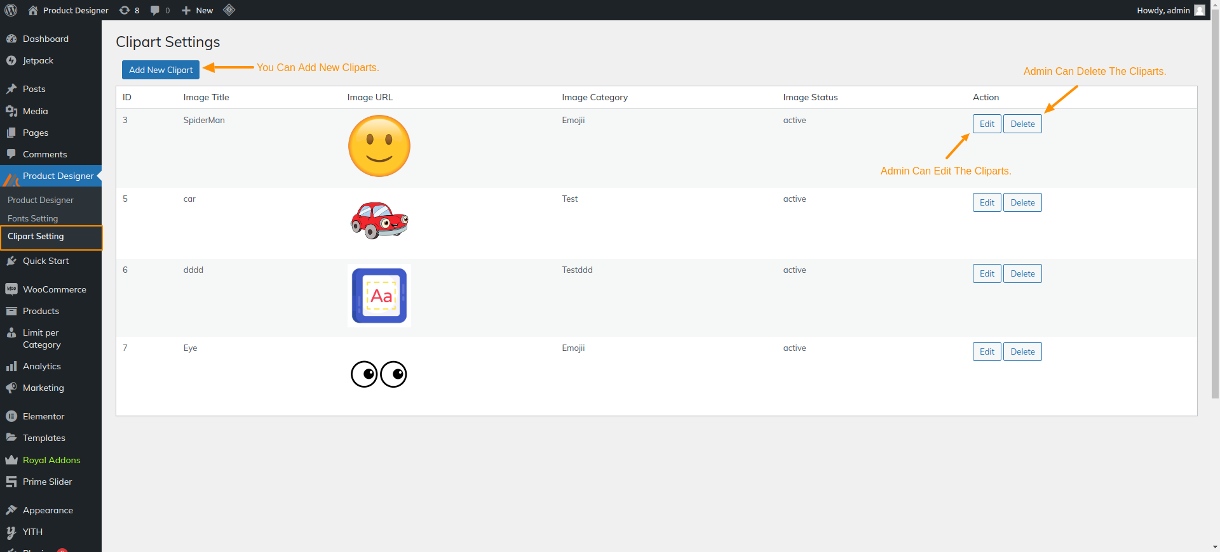Click the Appearance paintbrush icon
The height and width of the screenshot is (552, 1220).
(11, 510)
